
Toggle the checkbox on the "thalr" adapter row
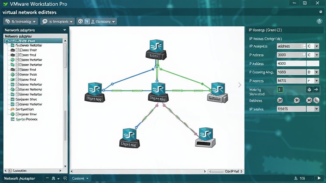click(x=18, y=50)
